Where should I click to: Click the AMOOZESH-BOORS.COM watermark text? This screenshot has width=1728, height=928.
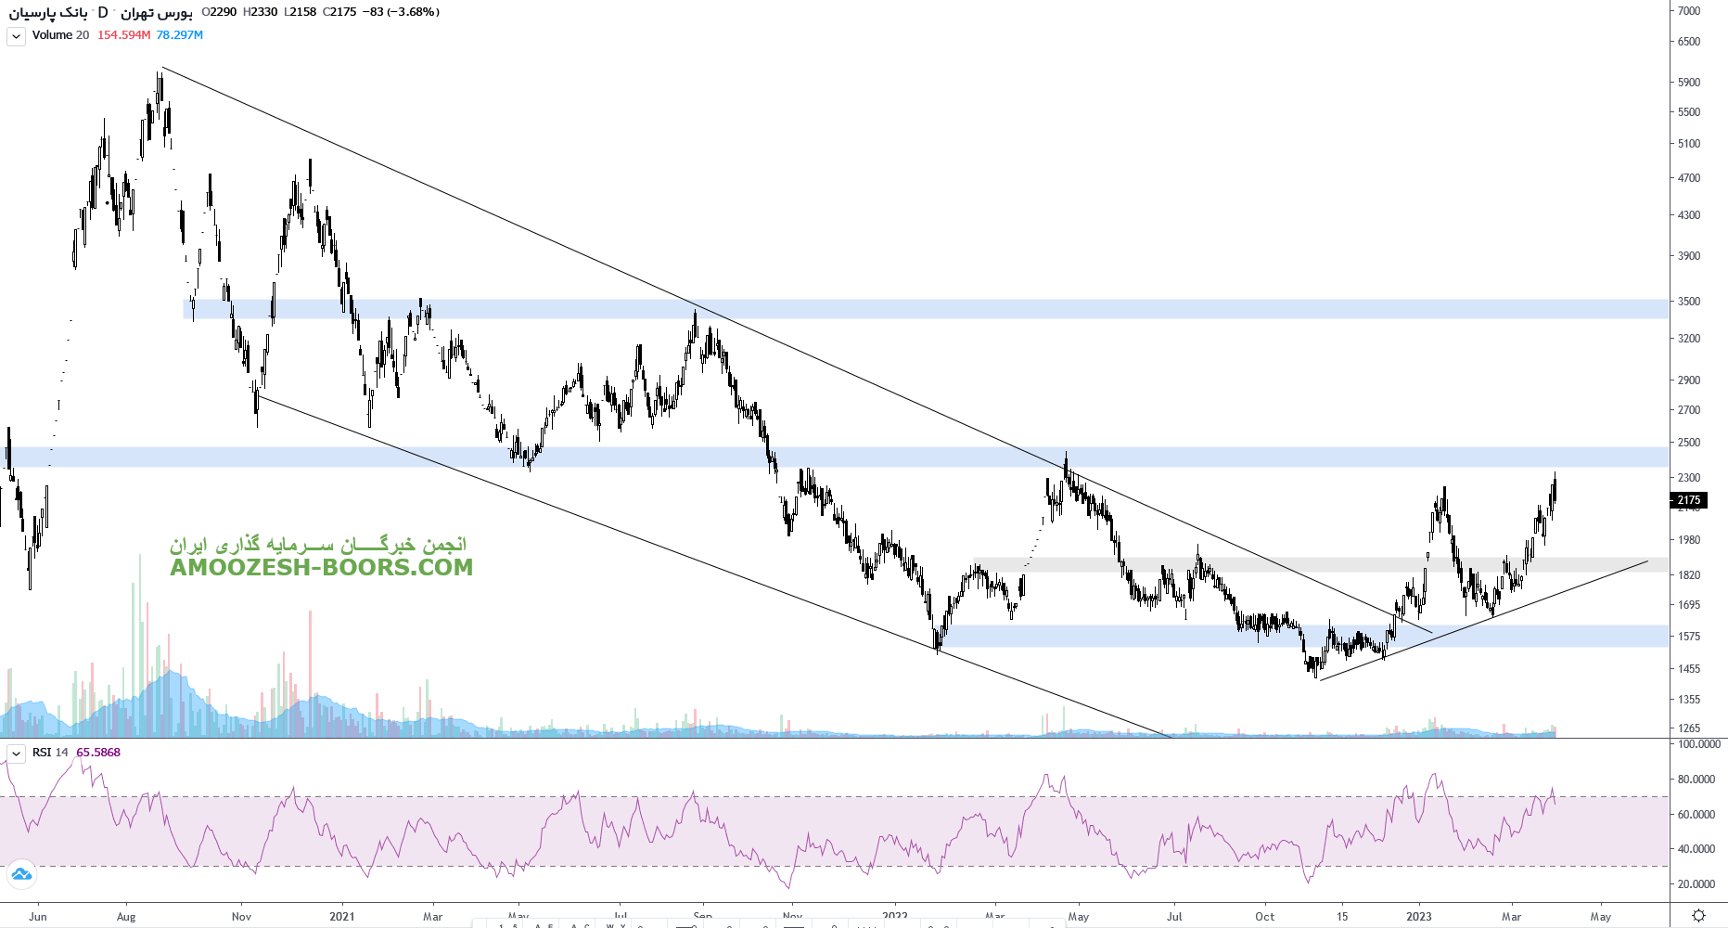click(321, 567)
